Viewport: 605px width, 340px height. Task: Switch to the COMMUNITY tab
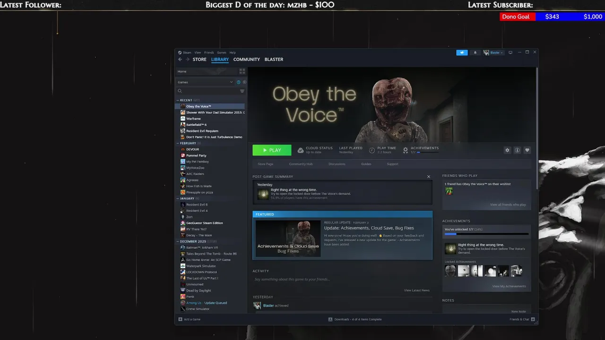[247, 59]
